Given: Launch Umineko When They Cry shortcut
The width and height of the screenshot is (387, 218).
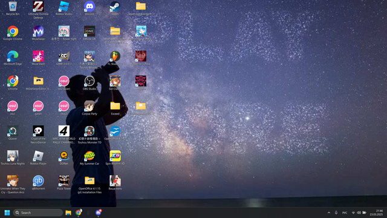Looking at the screenshot, I should point(13,184).
